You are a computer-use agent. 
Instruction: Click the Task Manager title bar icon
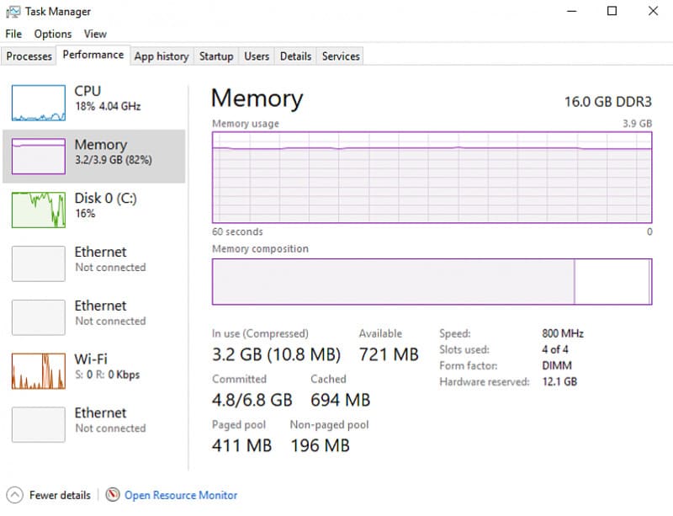(x=13, y=12)
